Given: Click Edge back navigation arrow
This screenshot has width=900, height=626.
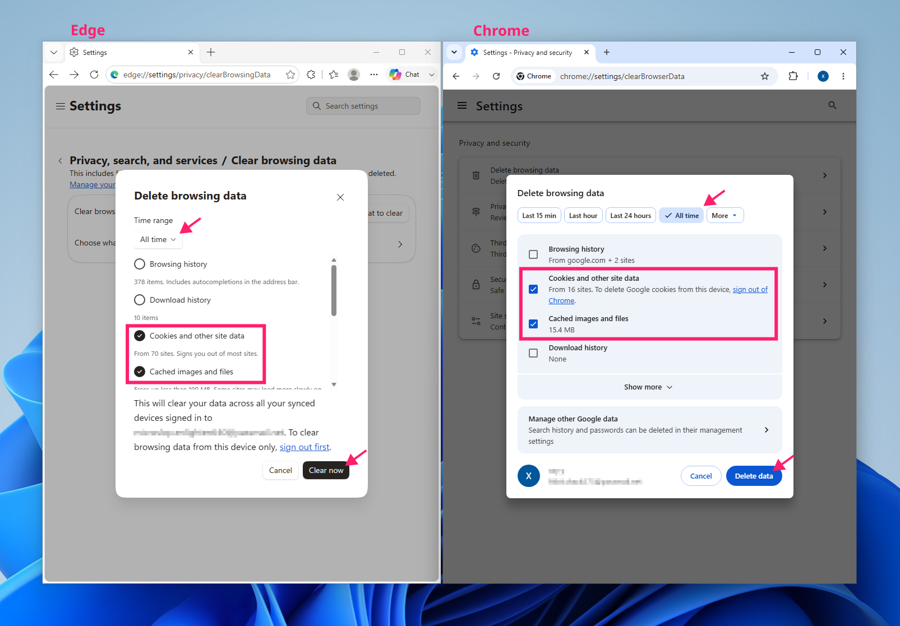Looking at the screenshot, I should click(x=54, y=75).
